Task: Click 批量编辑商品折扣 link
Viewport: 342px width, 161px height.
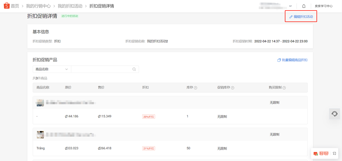Action: 293,60
